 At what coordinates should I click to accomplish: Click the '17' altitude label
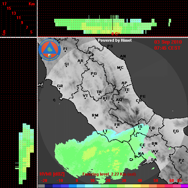point(4,4)
